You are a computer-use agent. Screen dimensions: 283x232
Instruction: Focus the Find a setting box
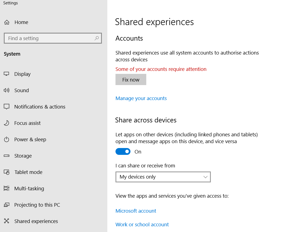click(x=53, y=38)
